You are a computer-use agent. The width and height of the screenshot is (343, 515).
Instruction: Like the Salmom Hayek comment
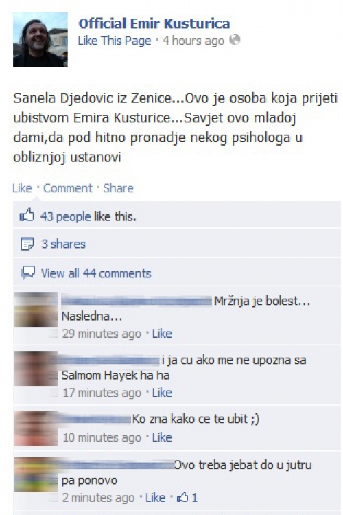[x=162, y=393]
